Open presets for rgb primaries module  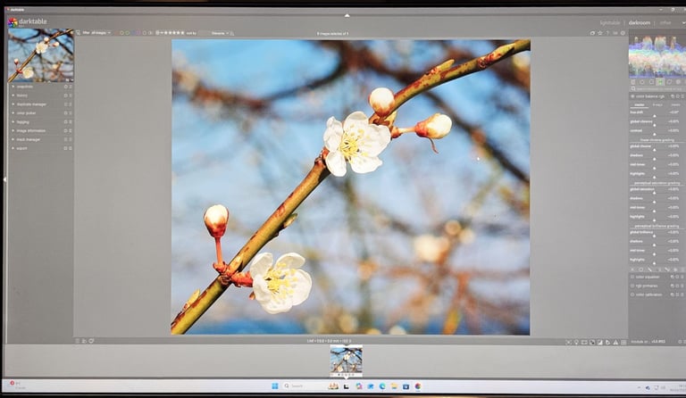point(682,286)
